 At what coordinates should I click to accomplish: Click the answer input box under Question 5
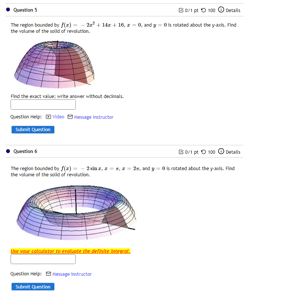click(x=43, y=105)
